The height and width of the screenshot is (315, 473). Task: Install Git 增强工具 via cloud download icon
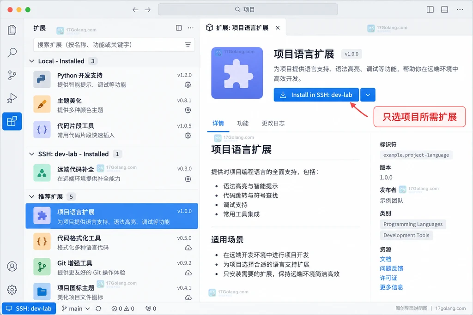pos(188,273)
